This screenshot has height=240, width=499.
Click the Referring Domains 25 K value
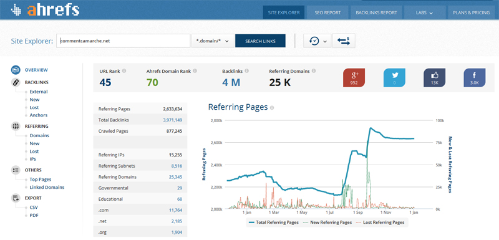[280, 83]
